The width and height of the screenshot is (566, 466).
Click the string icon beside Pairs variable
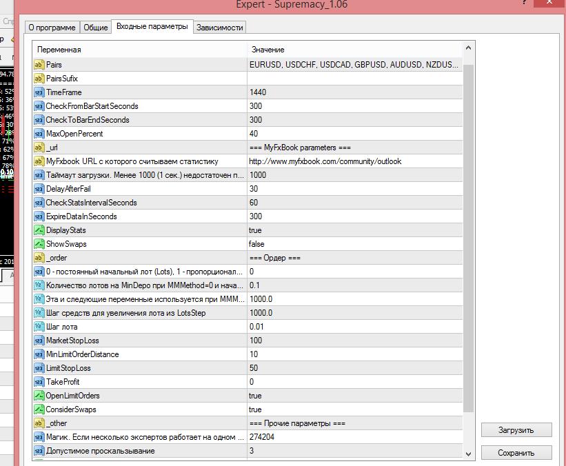[x=39, y=65]
